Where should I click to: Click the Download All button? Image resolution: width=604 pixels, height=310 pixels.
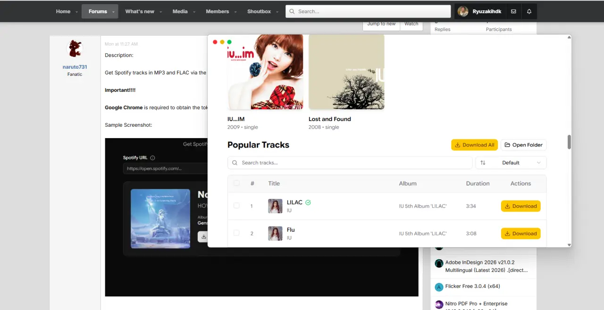[x=474, y=145]
